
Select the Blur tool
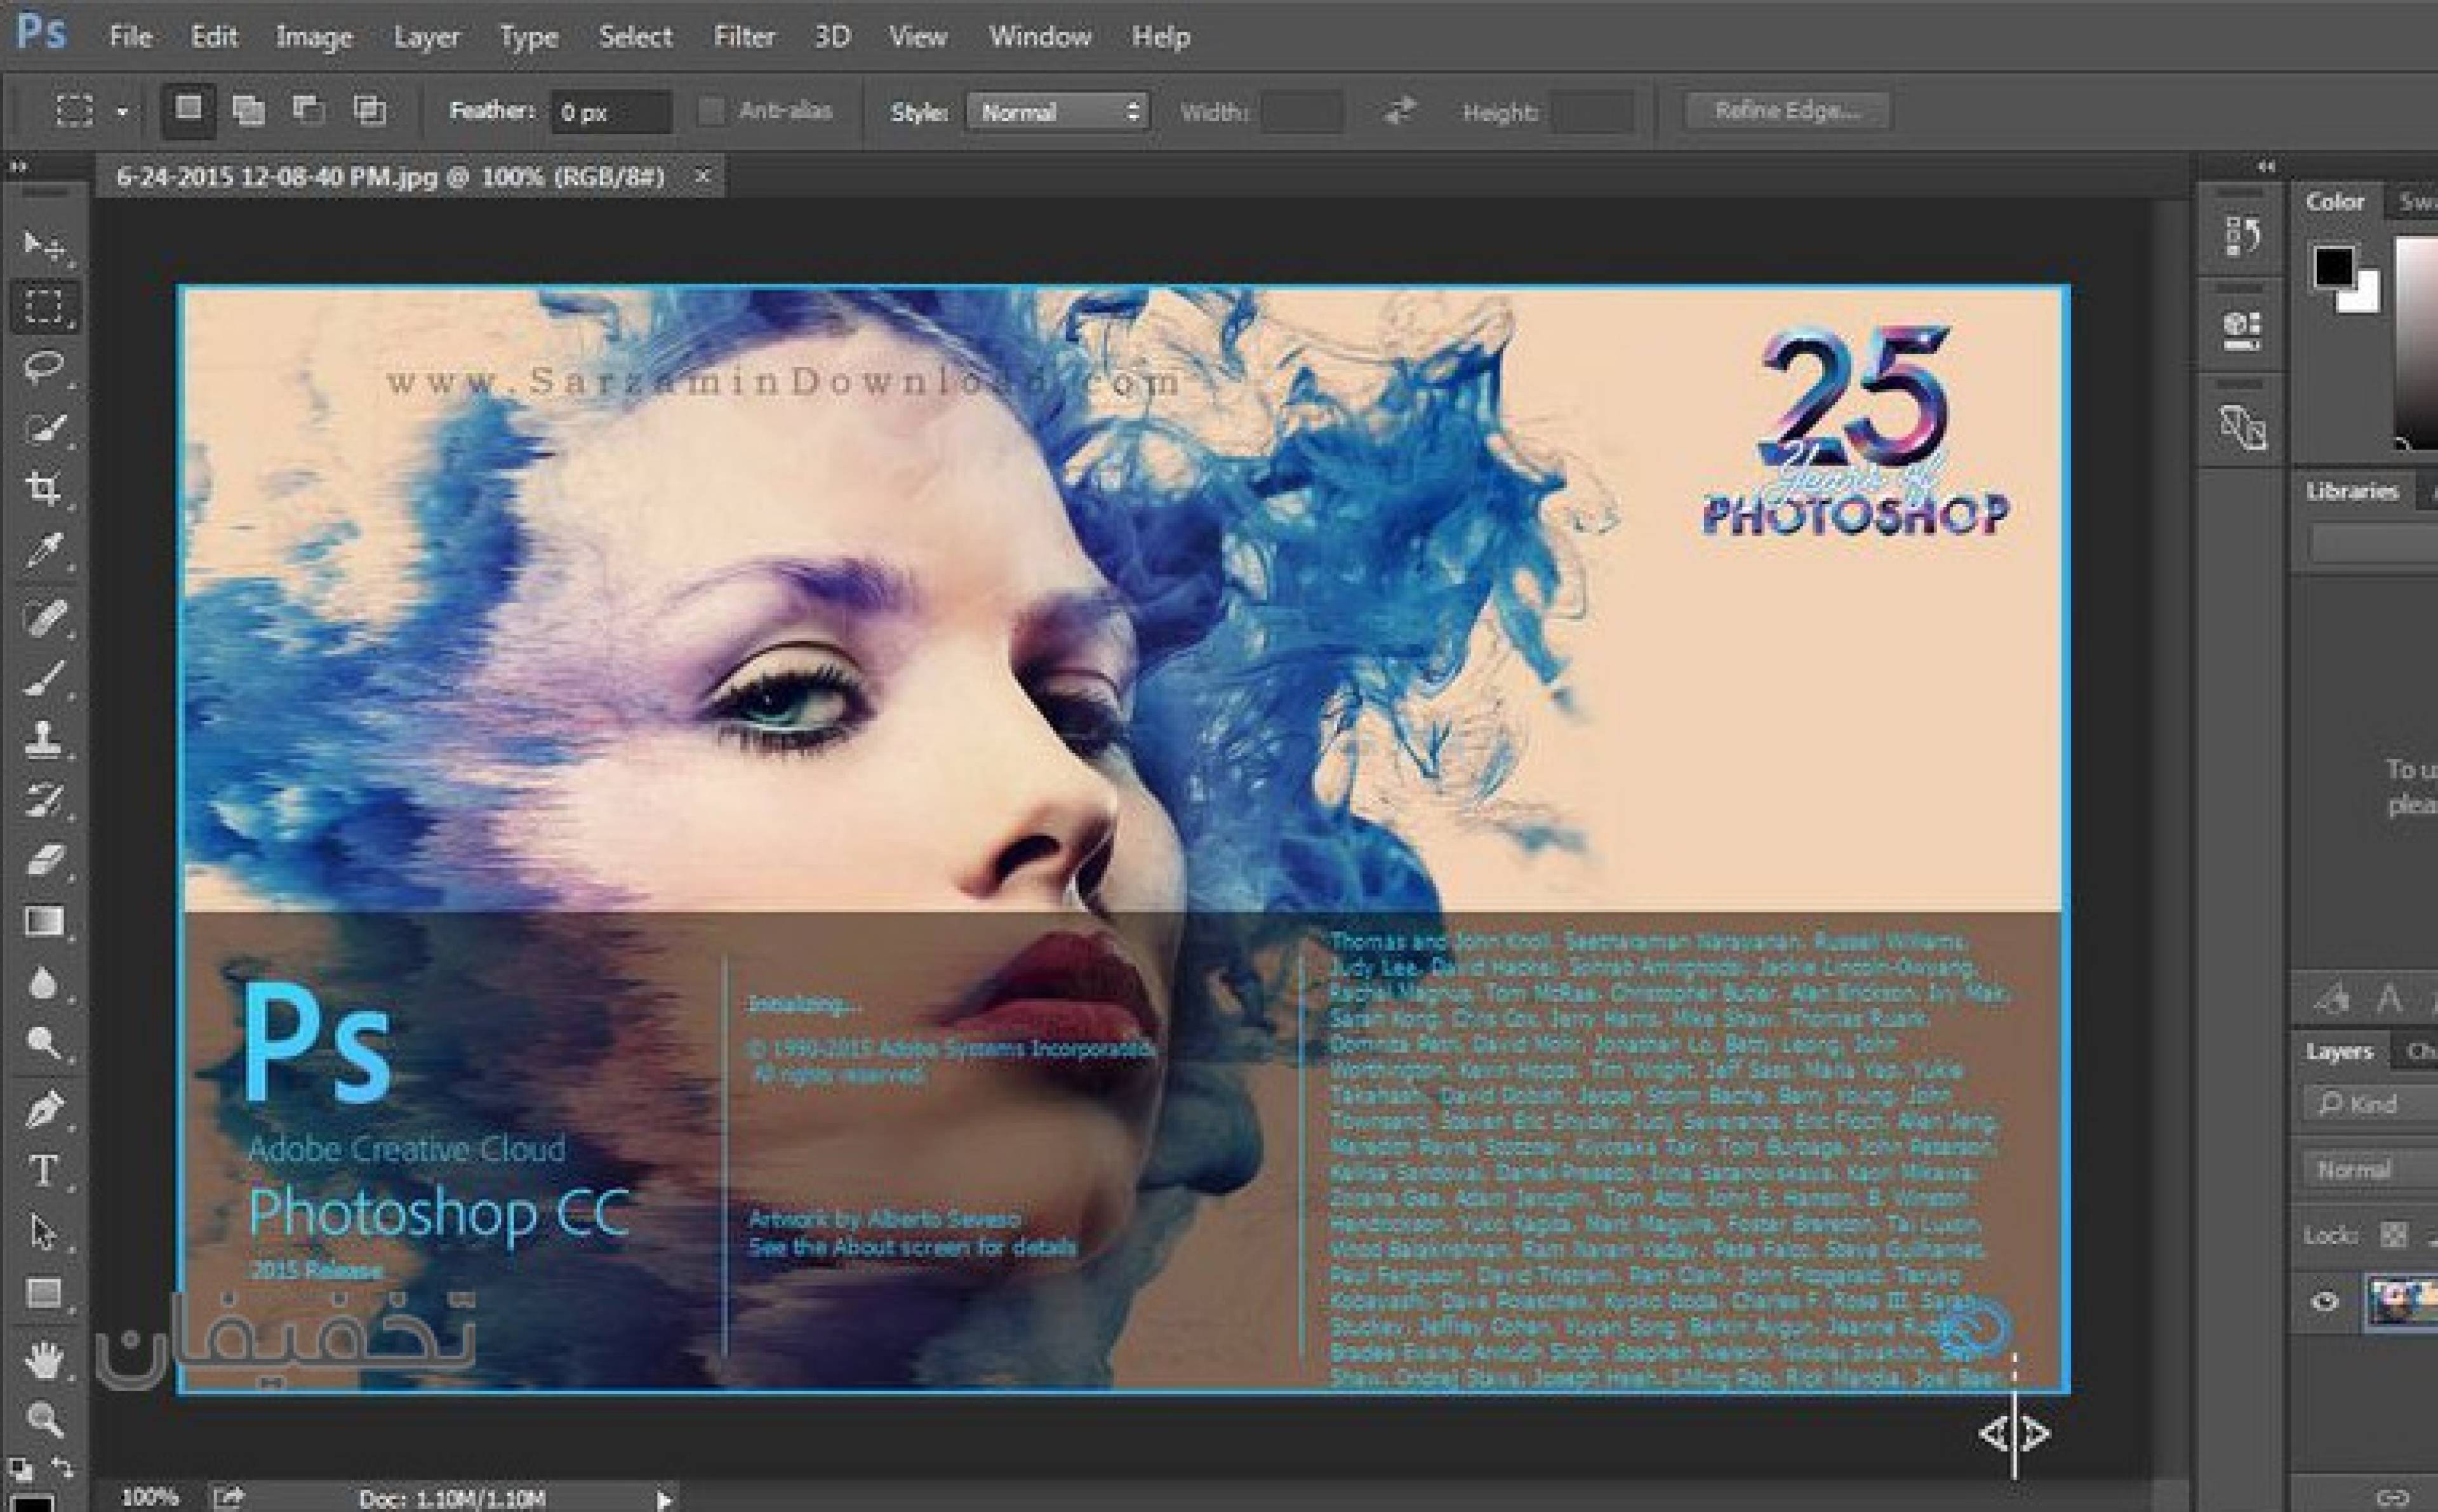tap(43, 984)
